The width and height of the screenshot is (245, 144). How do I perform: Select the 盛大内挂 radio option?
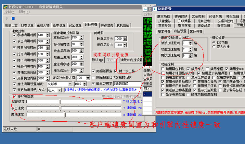coord(214,47)
